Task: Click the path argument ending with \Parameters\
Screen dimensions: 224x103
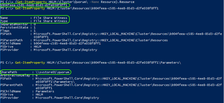Action: [x=114, y=63]
